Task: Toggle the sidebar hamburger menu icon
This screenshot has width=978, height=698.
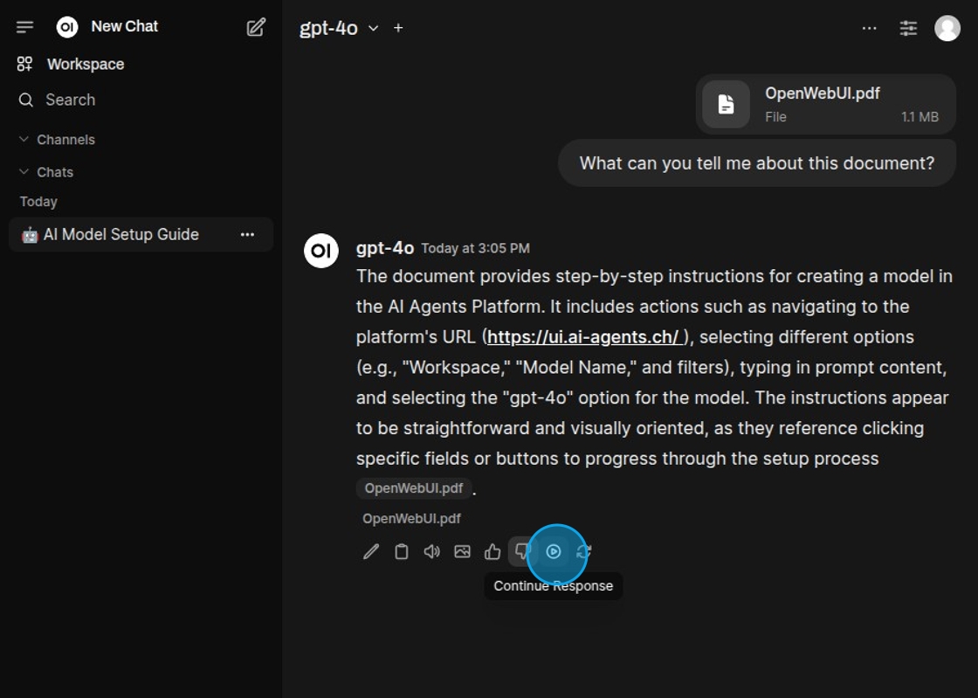Action: tap(25, 27)
